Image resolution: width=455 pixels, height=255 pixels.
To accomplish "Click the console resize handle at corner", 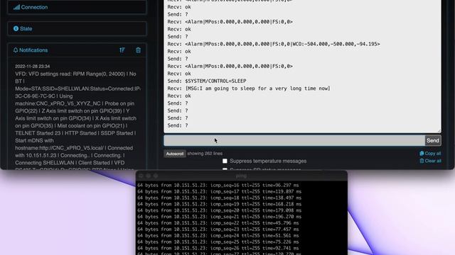I will (439, 131).
